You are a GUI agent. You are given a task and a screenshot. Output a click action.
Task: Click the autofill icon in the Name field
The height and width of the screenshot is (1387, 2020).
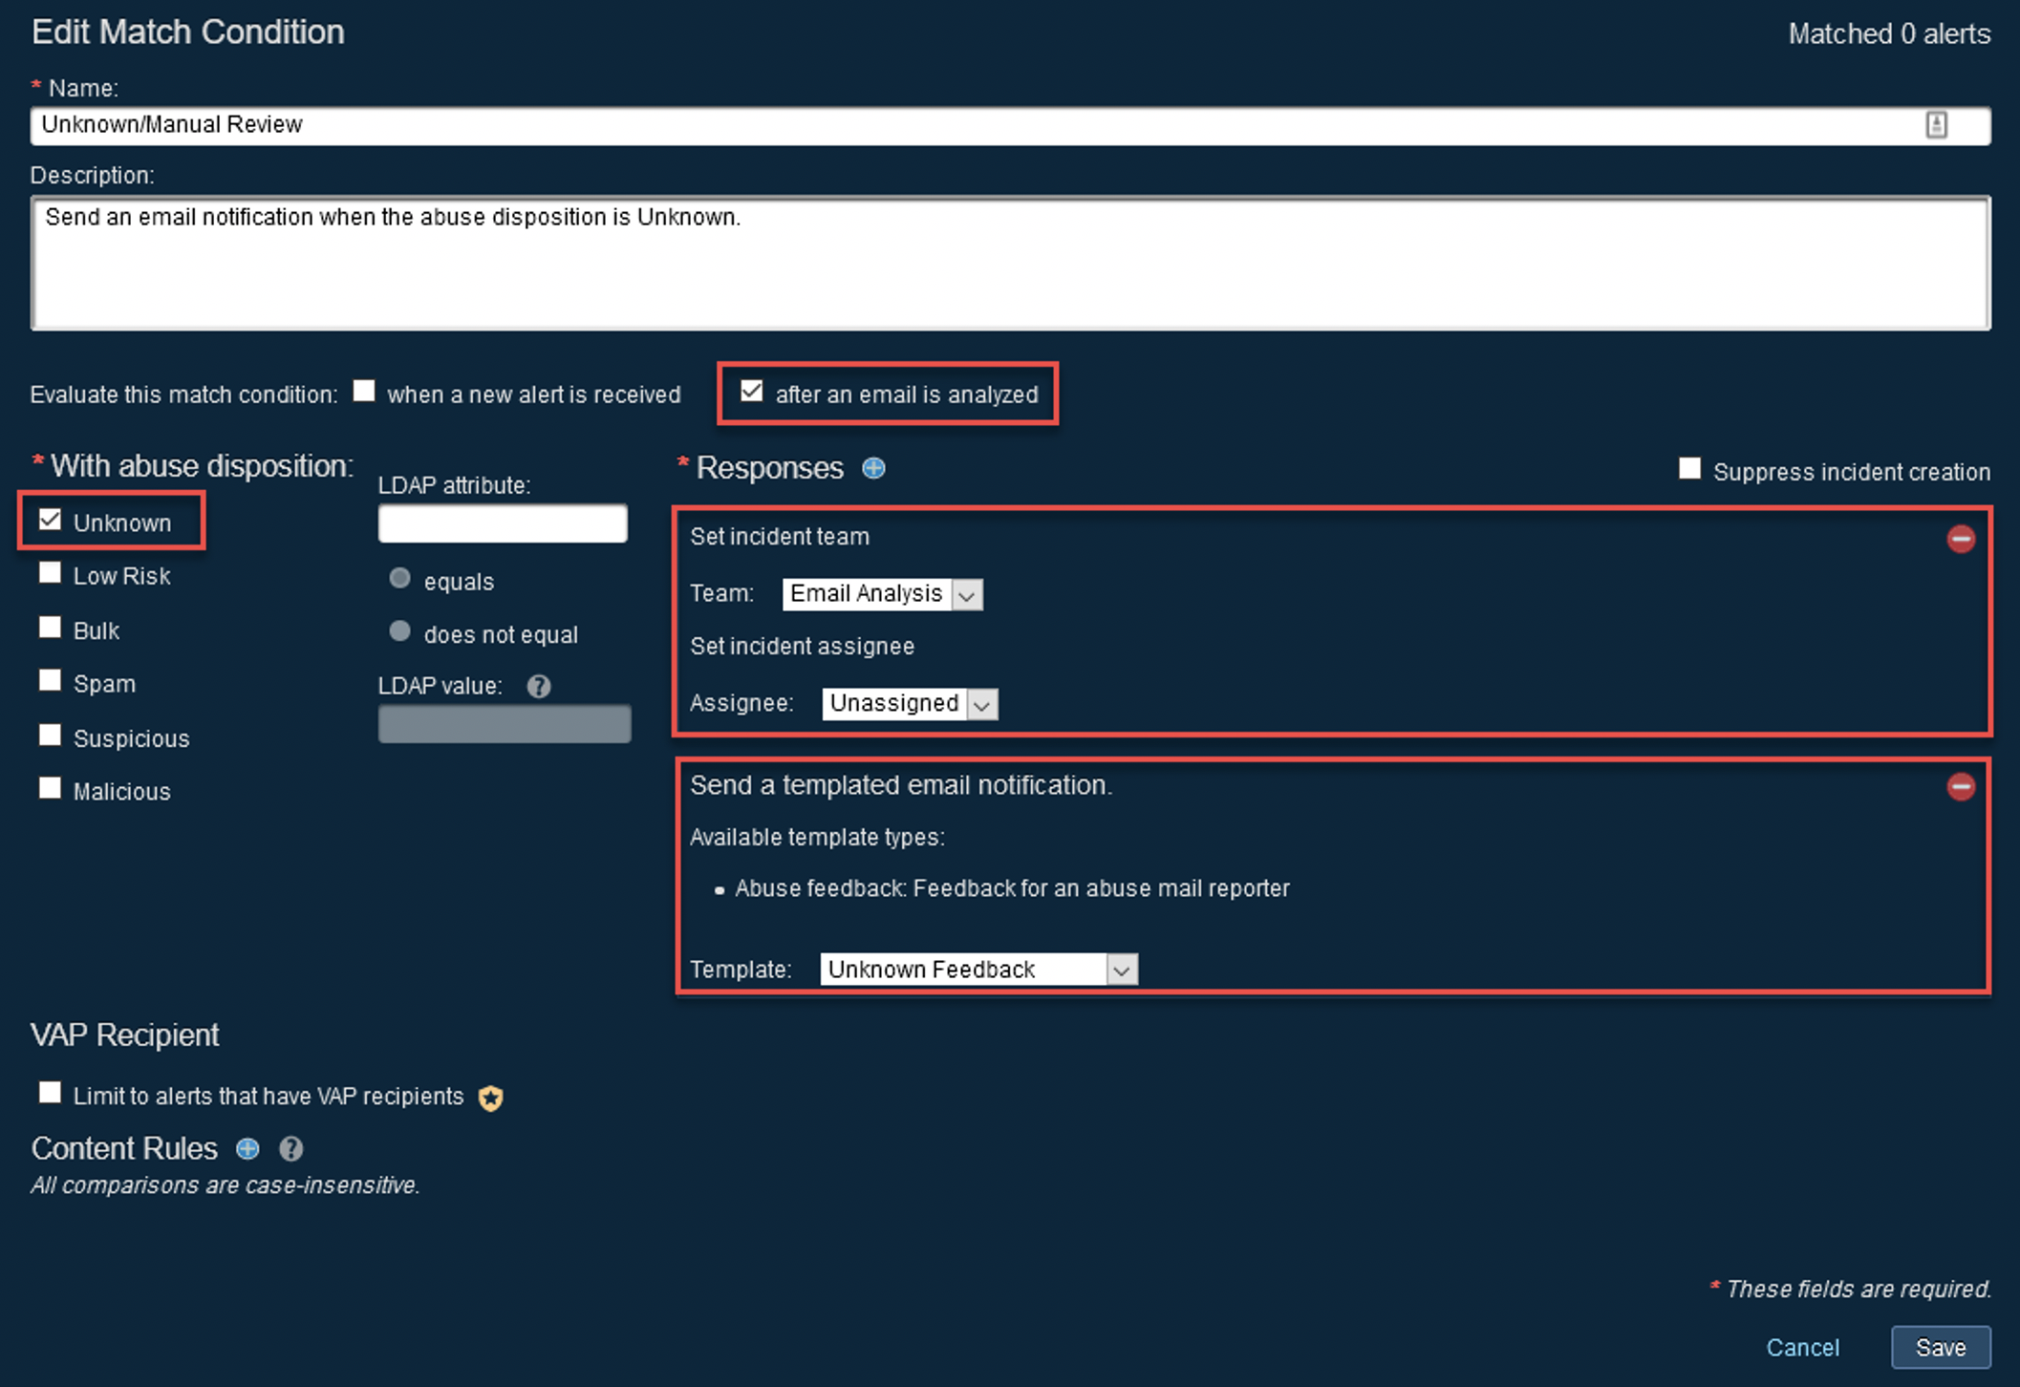[x=1936, y=125]
